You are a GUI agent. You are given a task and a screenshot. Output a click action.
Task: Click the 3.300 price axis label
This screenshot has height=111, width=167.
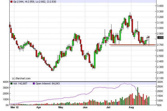click(160, 11)
